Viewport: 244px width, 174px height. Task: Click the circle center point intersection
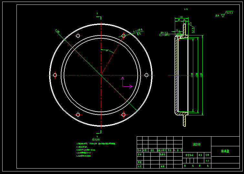pos(101,75)
